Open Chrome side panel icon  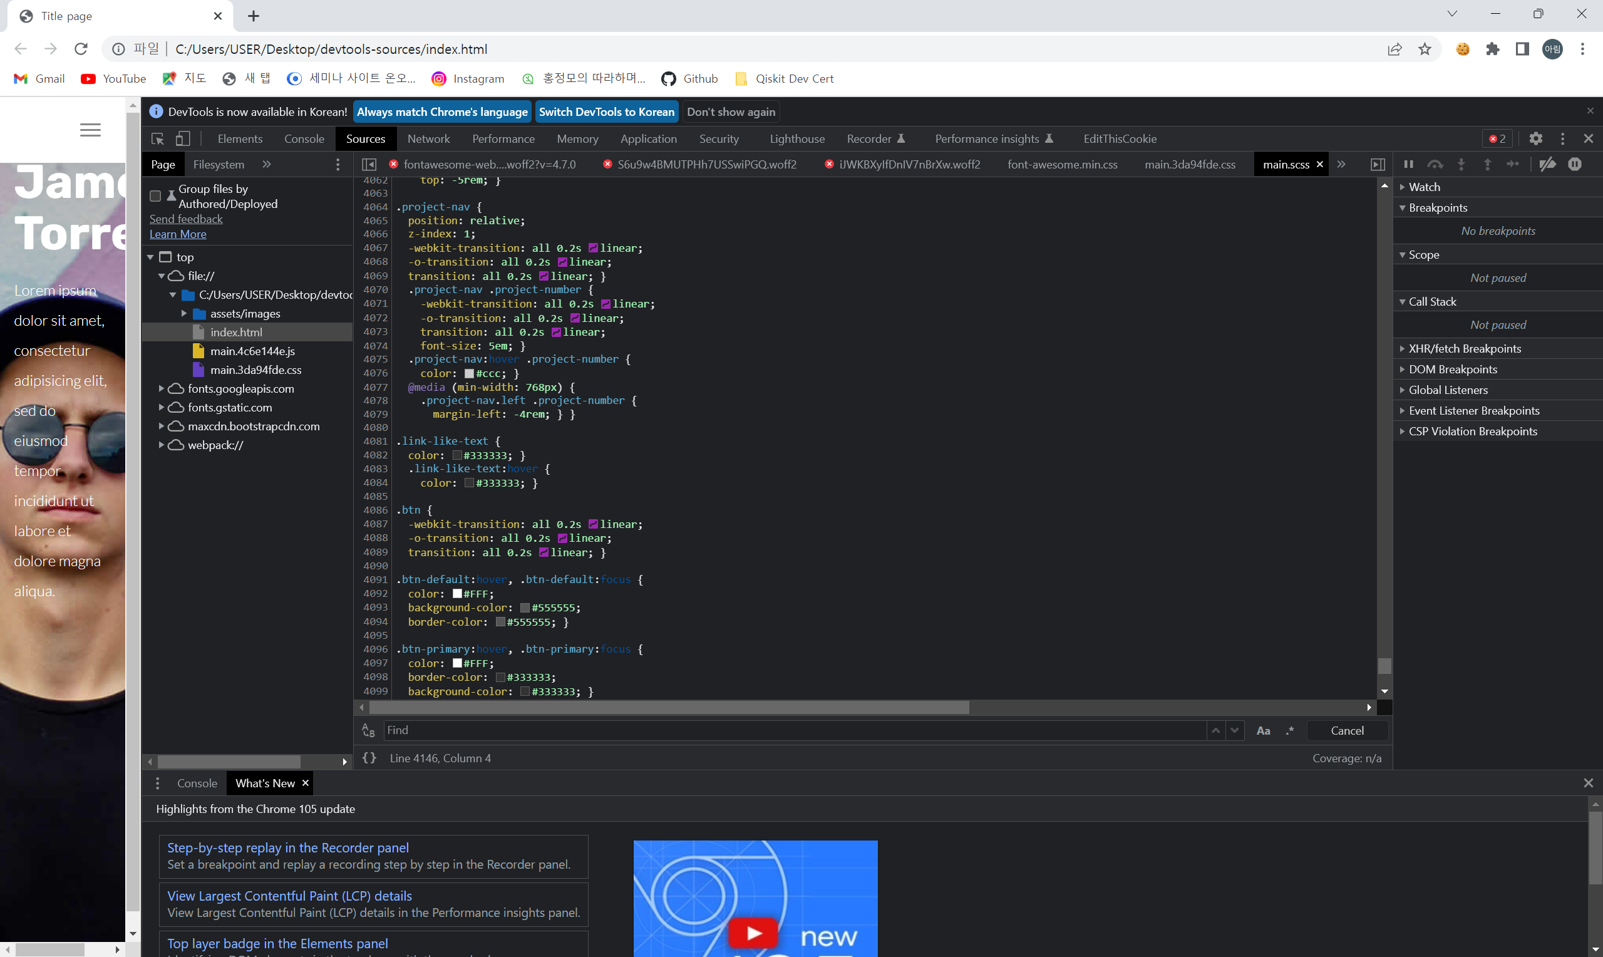[x=1522, y=49]
